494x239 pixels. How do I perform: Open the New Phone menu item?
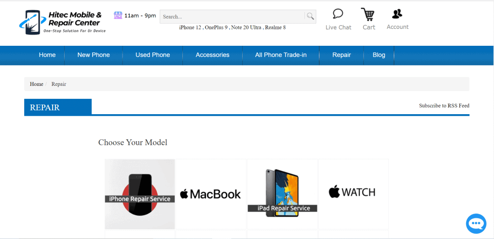click(94, 55)
